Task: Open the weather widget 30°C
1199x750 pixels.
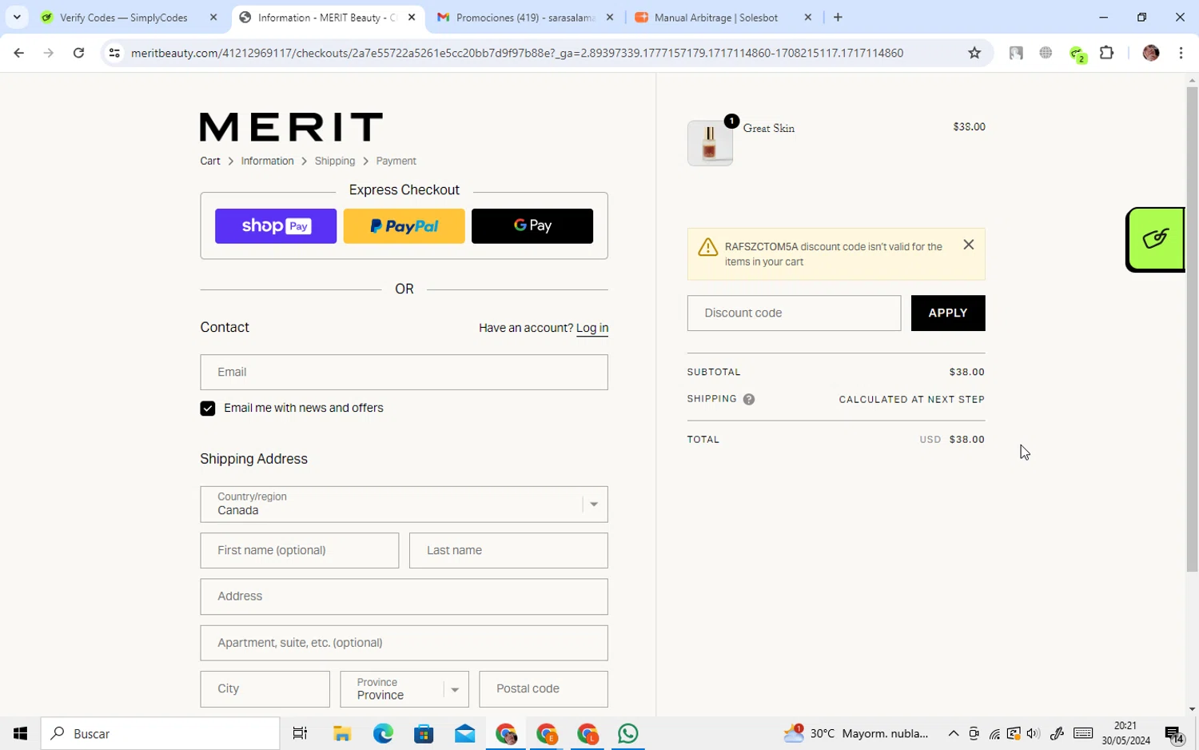Action: tap(855, 733)
